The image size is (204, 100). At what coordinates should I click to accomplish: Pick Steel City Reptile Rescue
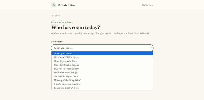(x=102, y=65)
